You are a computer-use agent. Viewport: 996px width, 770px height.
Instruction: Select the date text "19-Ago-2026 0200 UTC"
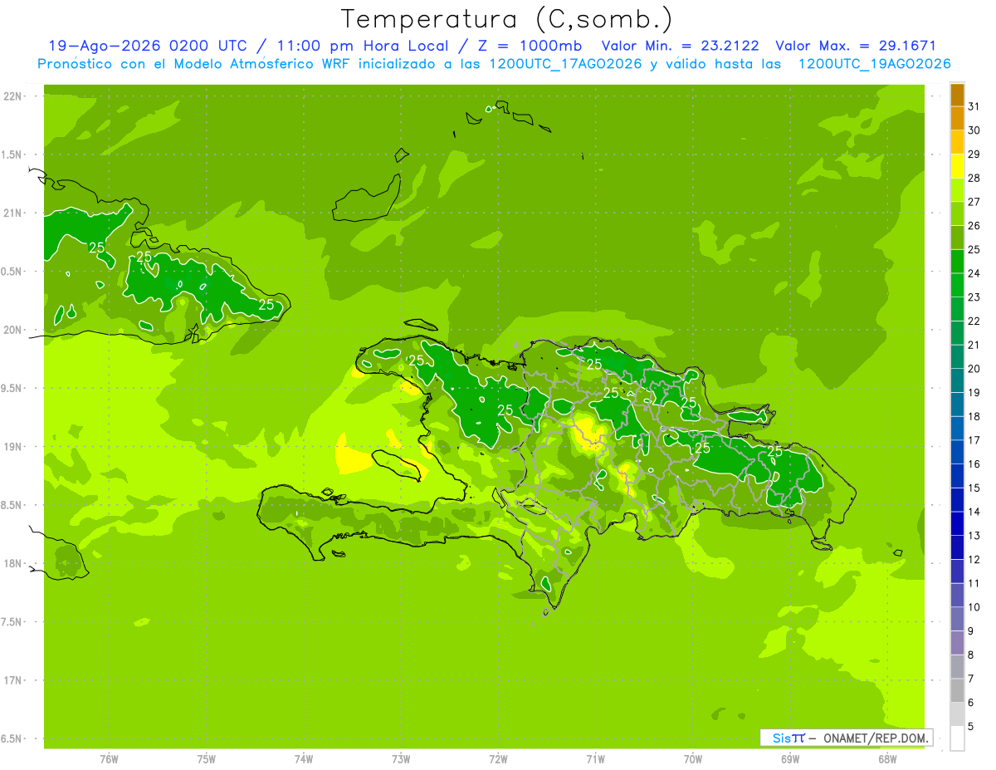147,46
